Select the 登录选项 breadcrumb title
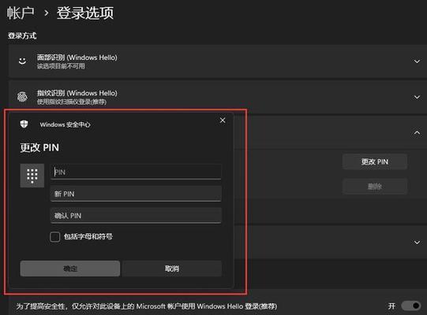This screenshot has height=315, width=427. coord(85,13)
